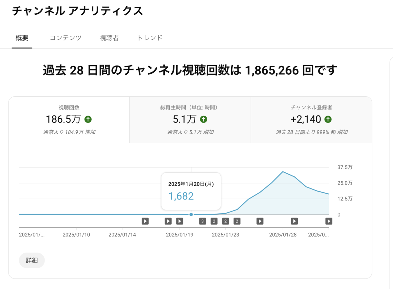Open the 視聴者 tab
393x289 pixels.
(109, 38)
